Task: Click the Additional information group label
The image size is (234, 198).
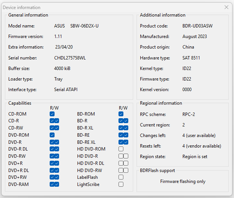Action: (163, 15)
